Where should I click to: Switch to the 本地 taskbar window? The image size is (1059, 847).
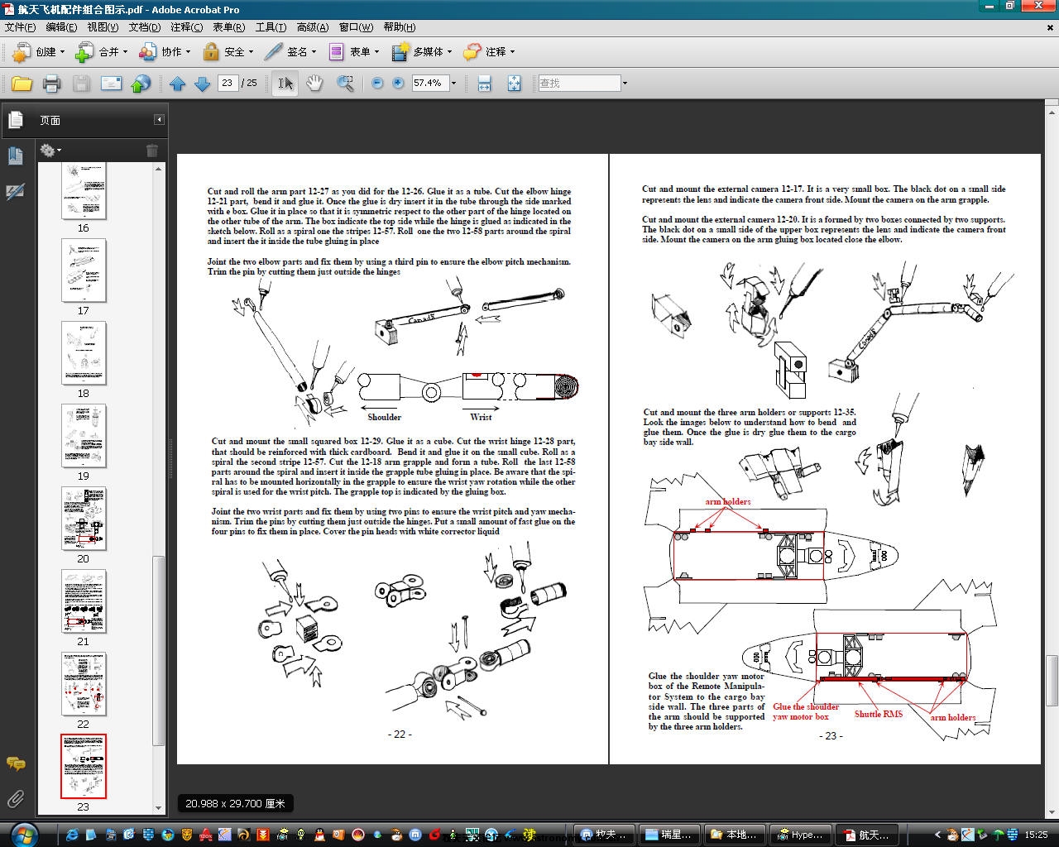735,835
